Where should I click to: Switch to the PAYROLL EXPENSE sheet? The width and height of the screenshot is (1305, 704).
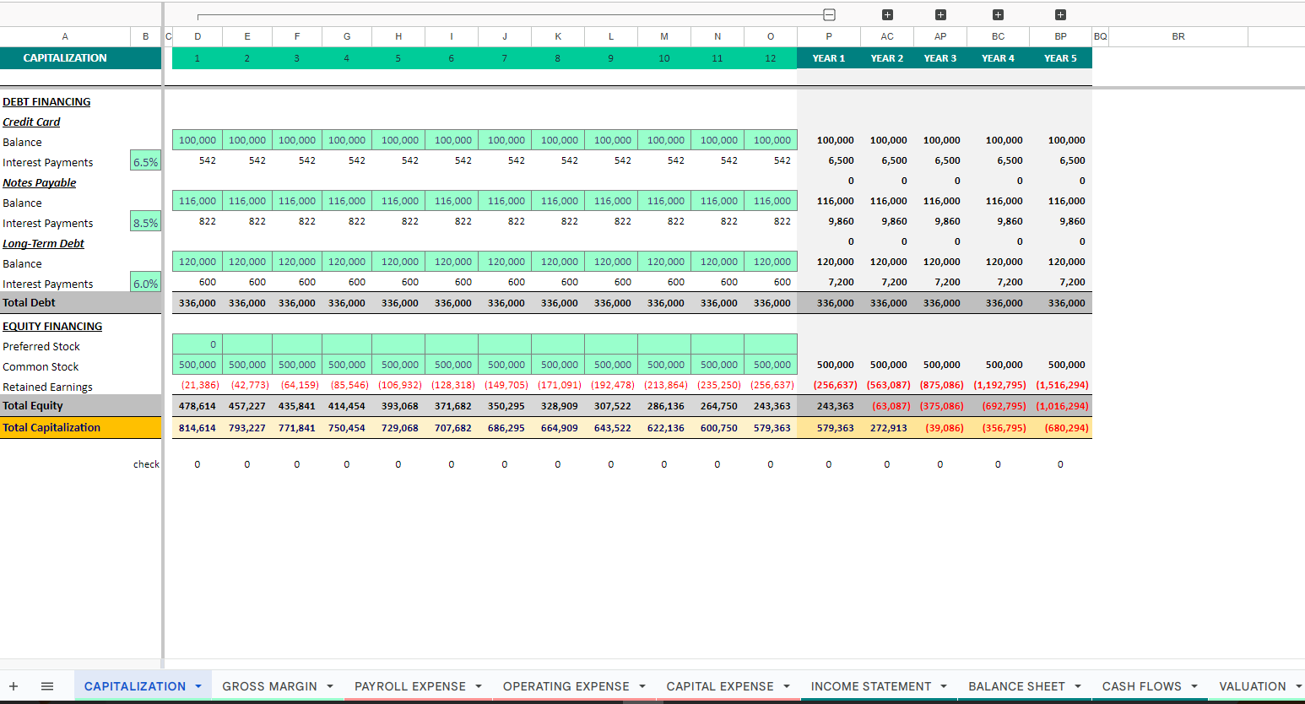click(x=410, y=686)
